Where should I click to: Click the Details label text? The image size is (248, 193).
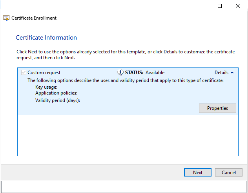tap(221, 73)
